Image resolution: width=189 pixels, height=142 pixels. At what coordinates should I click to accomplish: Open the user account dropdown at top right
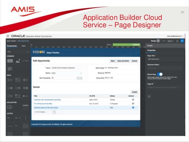coord(175,36)
